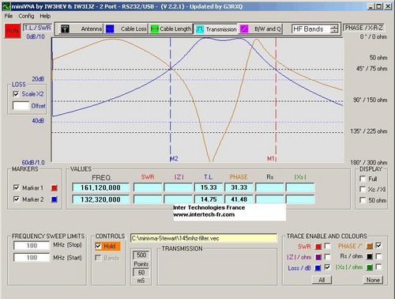Enable the Rs / ohm trace checkbox

pos(378,256)
